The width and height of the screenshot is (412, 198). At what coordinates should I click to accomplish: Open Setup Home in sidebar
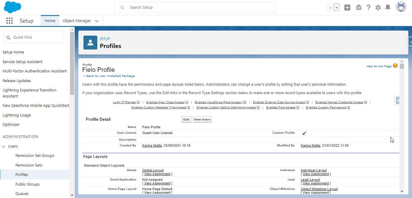click(13, 52)
